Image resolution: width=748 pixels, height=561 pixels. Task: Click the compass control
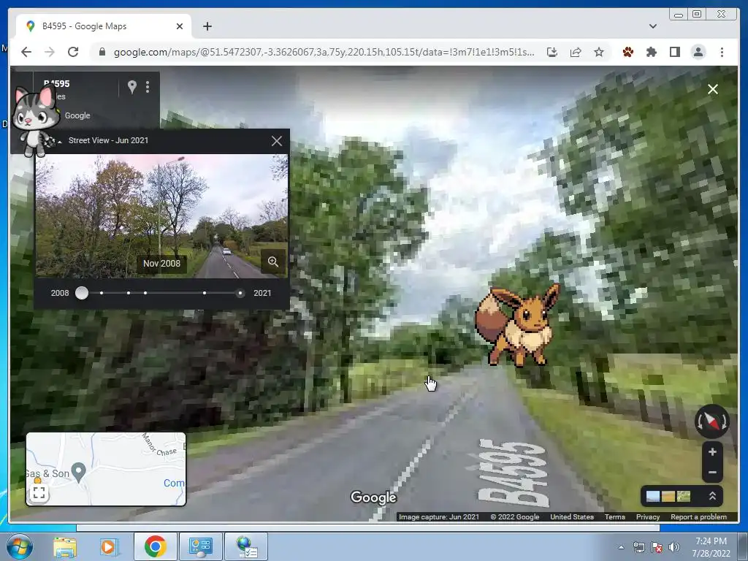click(711, 421)
